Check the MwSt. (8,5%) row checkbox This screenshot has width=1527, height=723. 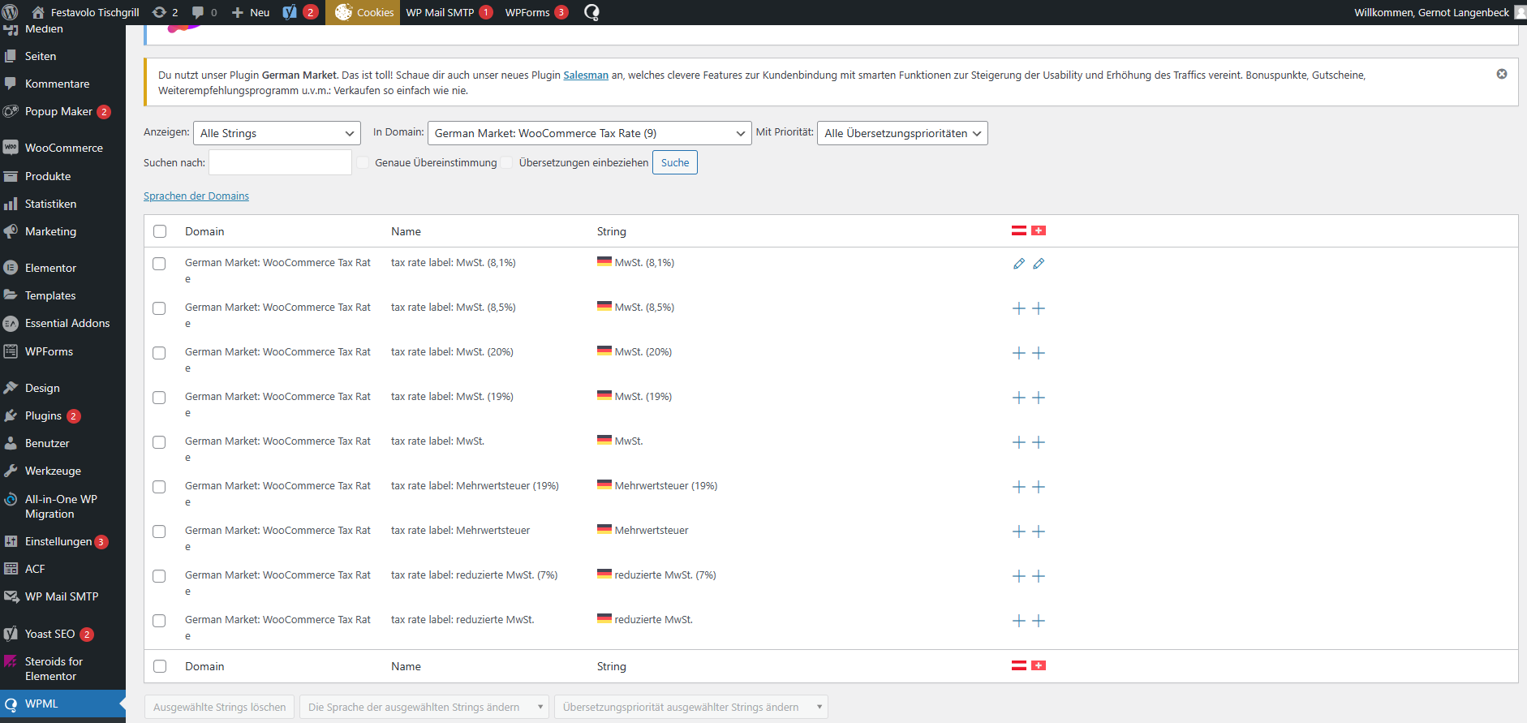[x=159, y=308]
